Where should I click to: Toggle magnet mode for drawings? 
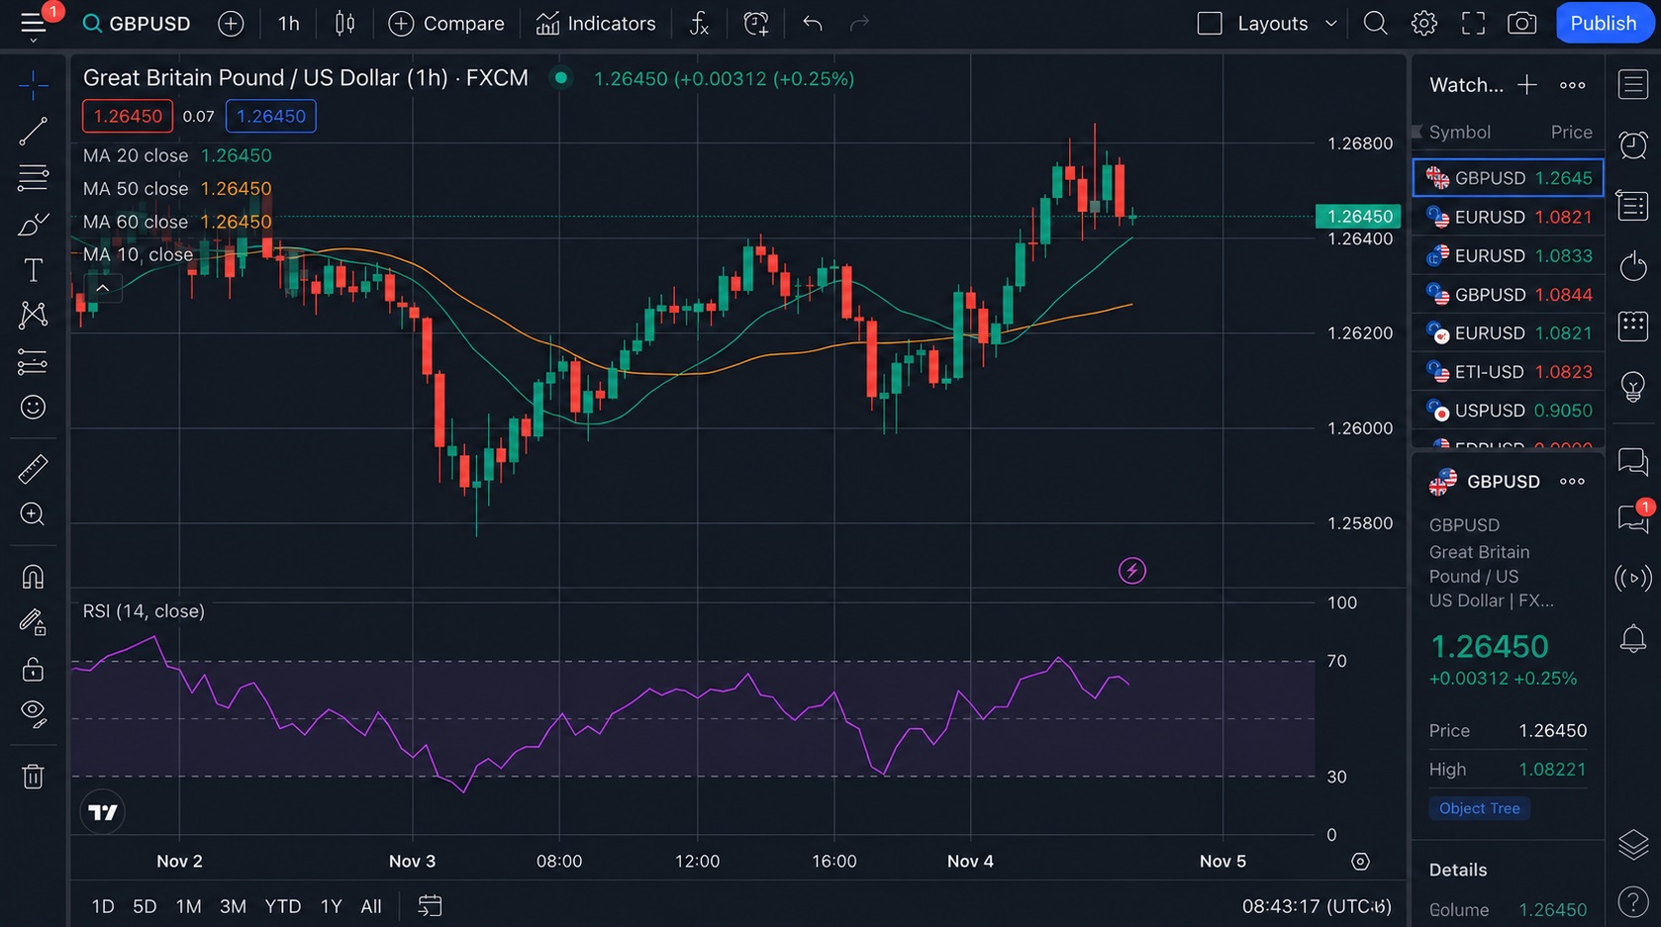tap(33, 577)
